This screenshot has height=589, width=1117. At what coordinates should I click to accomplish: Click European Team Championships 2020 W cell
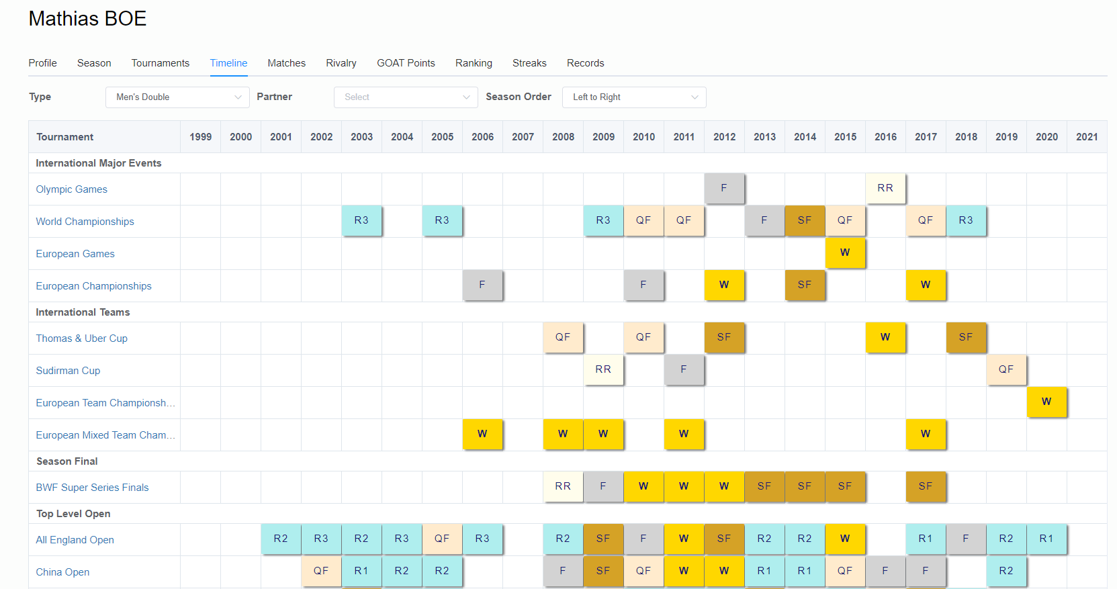[1046, 402]
